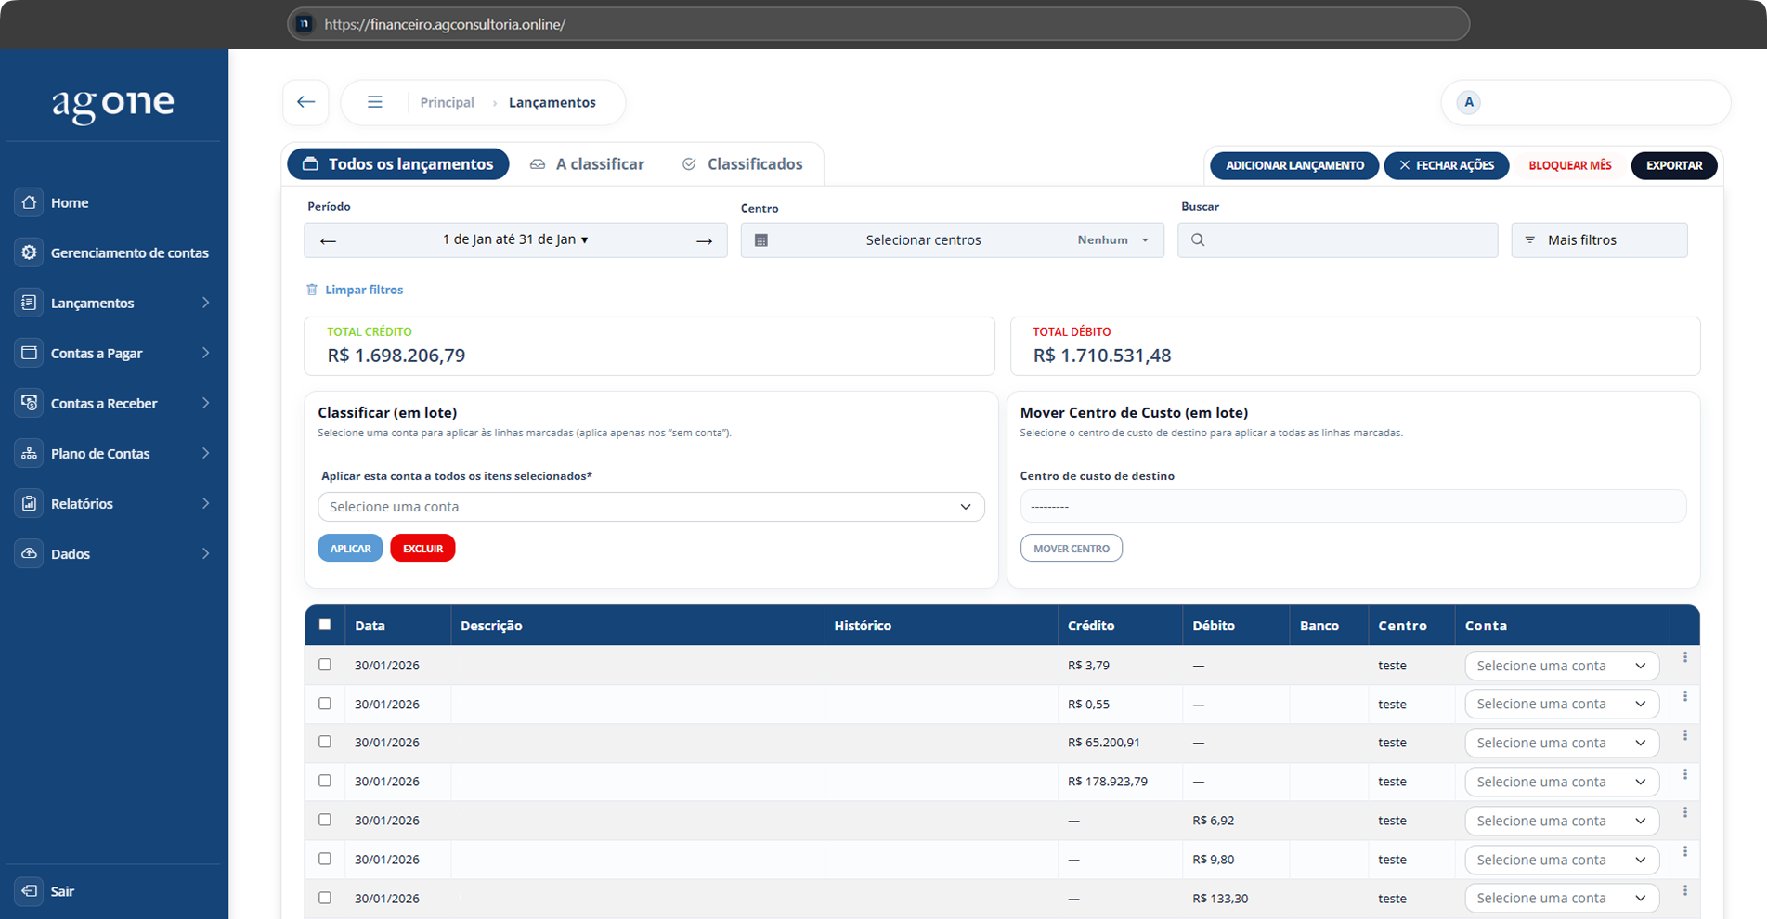
Task: Open the batch 'Selecione uma conta' dropdown
Action: click(x=650, y=507)
